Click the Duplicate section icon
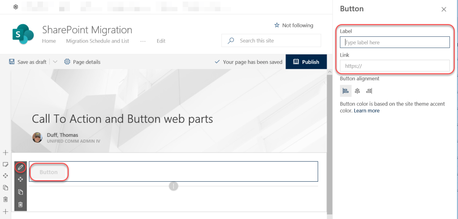458x219 pixels. click(x=5, y=188)
